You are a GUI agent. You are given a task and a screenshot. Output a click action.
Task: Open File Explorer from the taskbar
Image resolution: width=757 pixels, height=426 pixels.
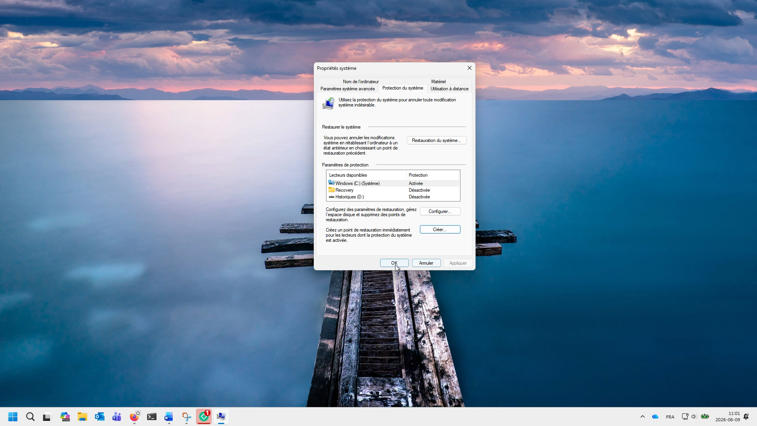coord(82,417)
